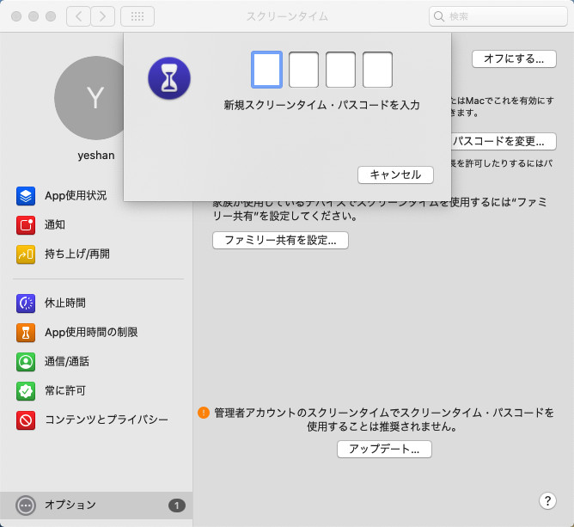
Task: Click the search magnifier icon
Action: (x=438, y=16)
